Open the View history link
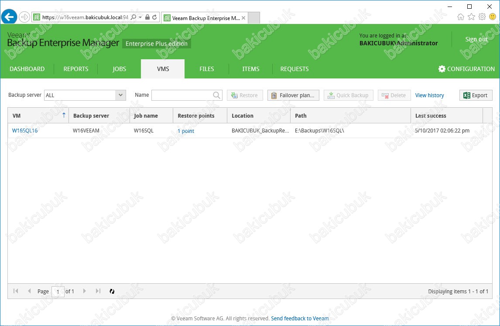The width and height of the screenshot is (500, 326). (x=429, y=95)
